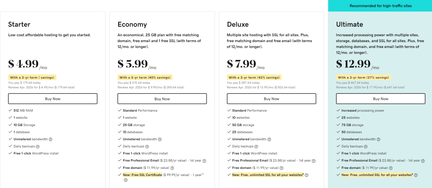Image resolution: width=432 pixels, height=188 pixels.
Task: Open the highlighted Free SSL Certificate feature link
Action: [142, 175]
